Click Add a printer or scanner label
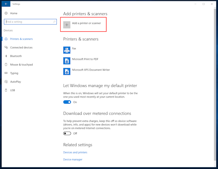218x169 pixels. [87, 23]
